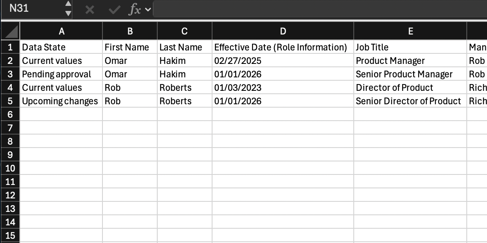
Task: Click into the formula bar input
Action: (316, 9)
